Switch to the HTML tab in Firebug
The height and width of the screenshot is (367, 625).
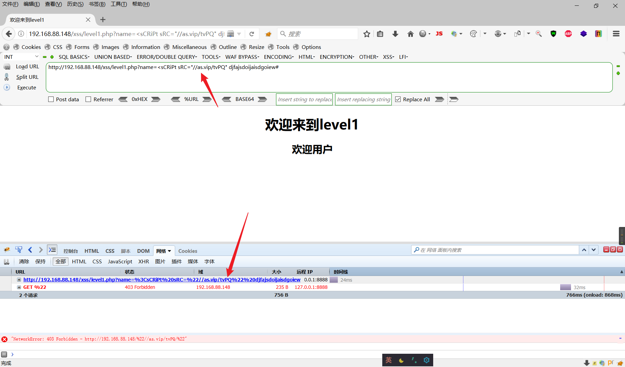91,251
